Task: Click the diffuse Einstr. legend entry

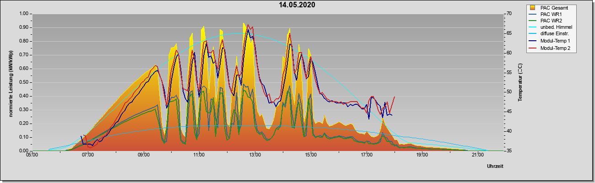Action: (x=550, y=34)
